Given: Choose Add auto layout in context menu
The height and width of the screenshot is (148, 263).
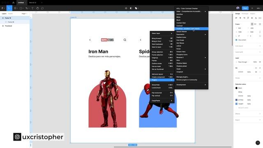Looking at the screenshot, I should coord(162,74).
